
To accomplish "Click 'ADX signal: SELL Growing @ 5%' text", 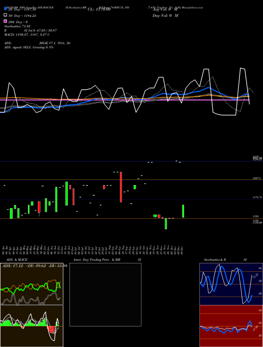I will click(x=29, y=47).
